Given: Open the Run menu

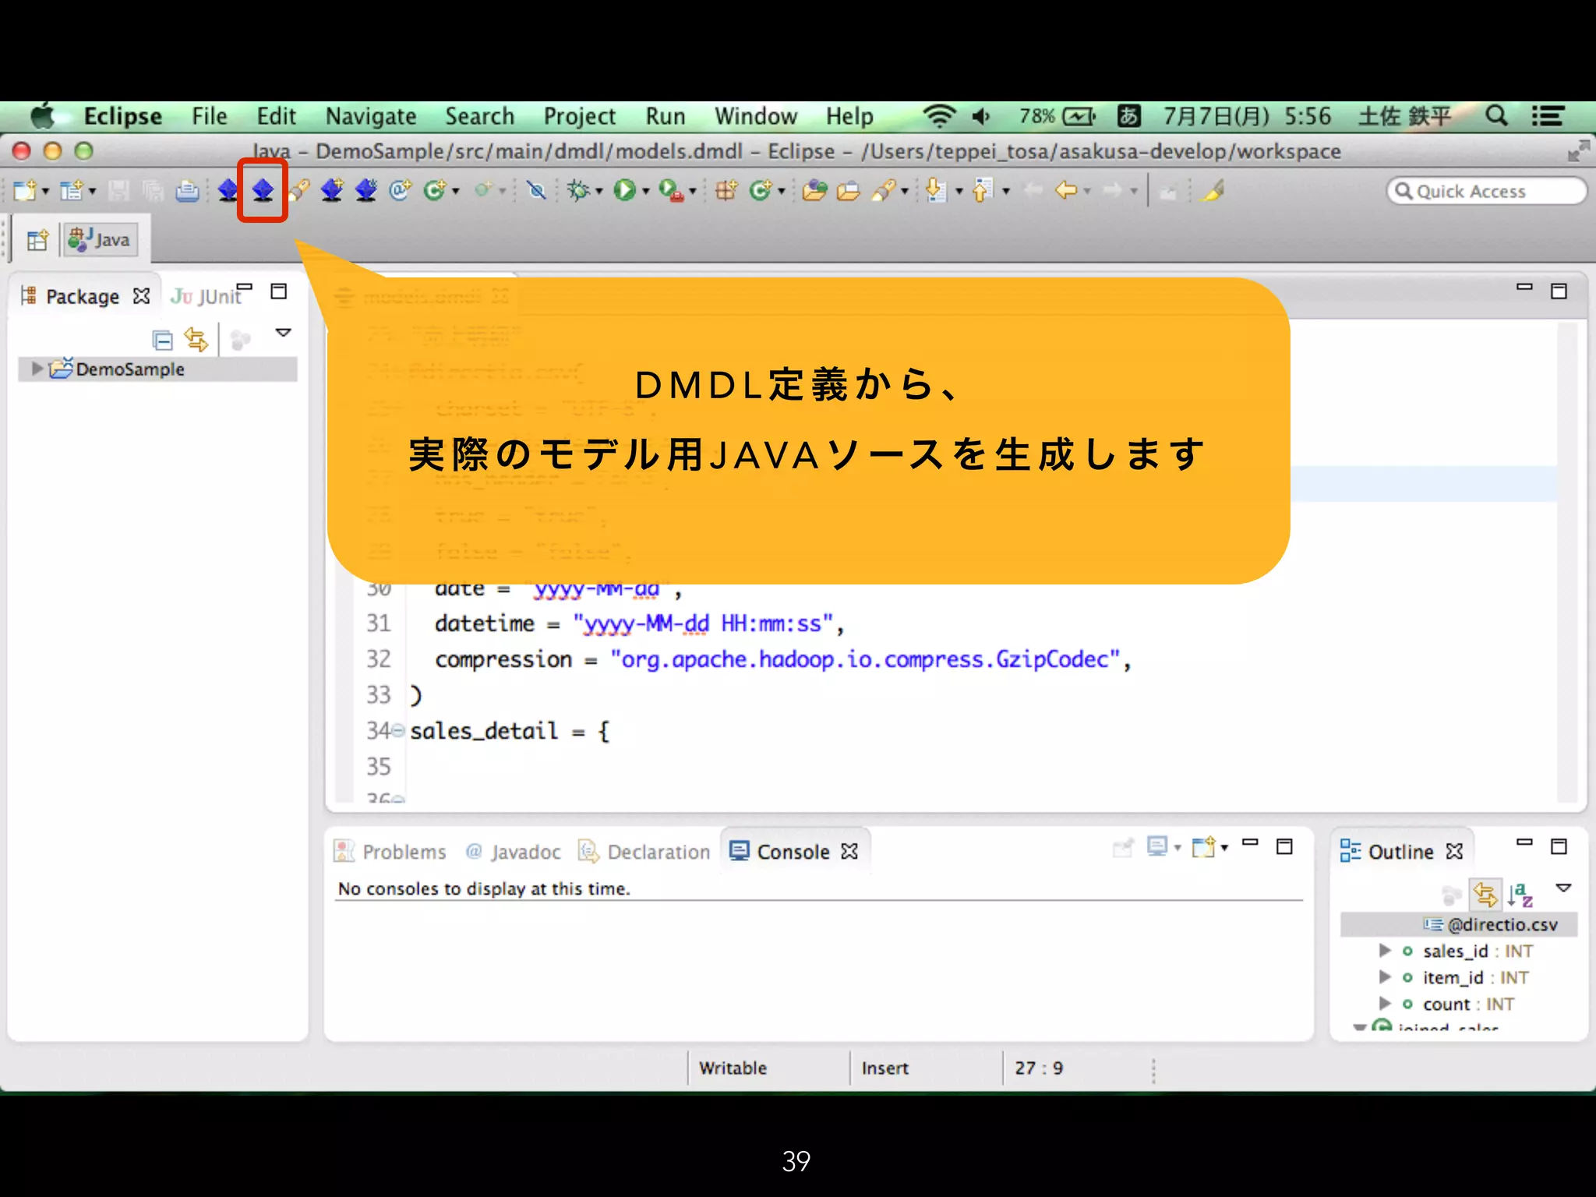Looking at the screenshot, I should click(665, 116).
